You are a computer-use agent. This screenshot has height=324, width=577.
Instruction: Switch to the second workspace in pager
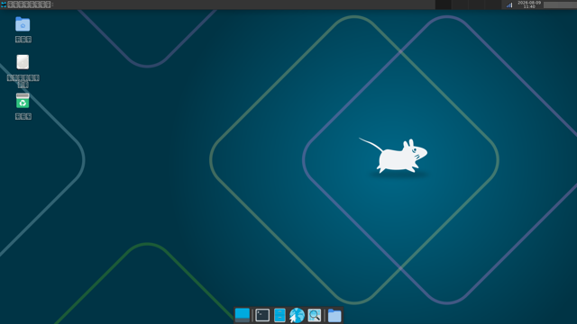coord(459,4)
